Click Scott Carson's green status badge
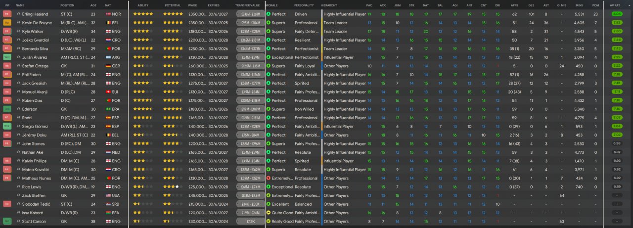The height and width of the screenshot is (228, 633). [7, 221]
